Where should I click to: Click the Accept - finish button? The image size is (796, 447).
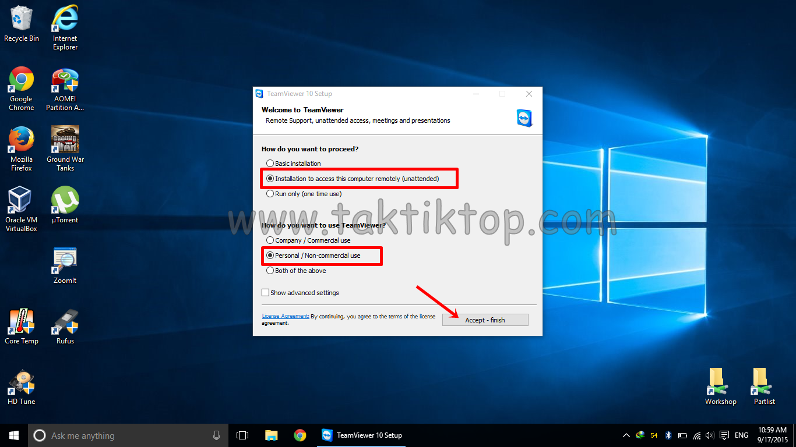(x=485, y=320)
